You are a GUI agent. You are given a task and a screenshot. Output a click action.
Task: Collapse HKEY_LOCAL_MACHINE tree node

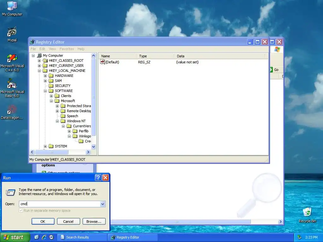[x=39, y=71]
